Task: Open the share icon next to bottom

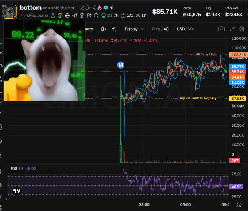Action: coord(93,8)
